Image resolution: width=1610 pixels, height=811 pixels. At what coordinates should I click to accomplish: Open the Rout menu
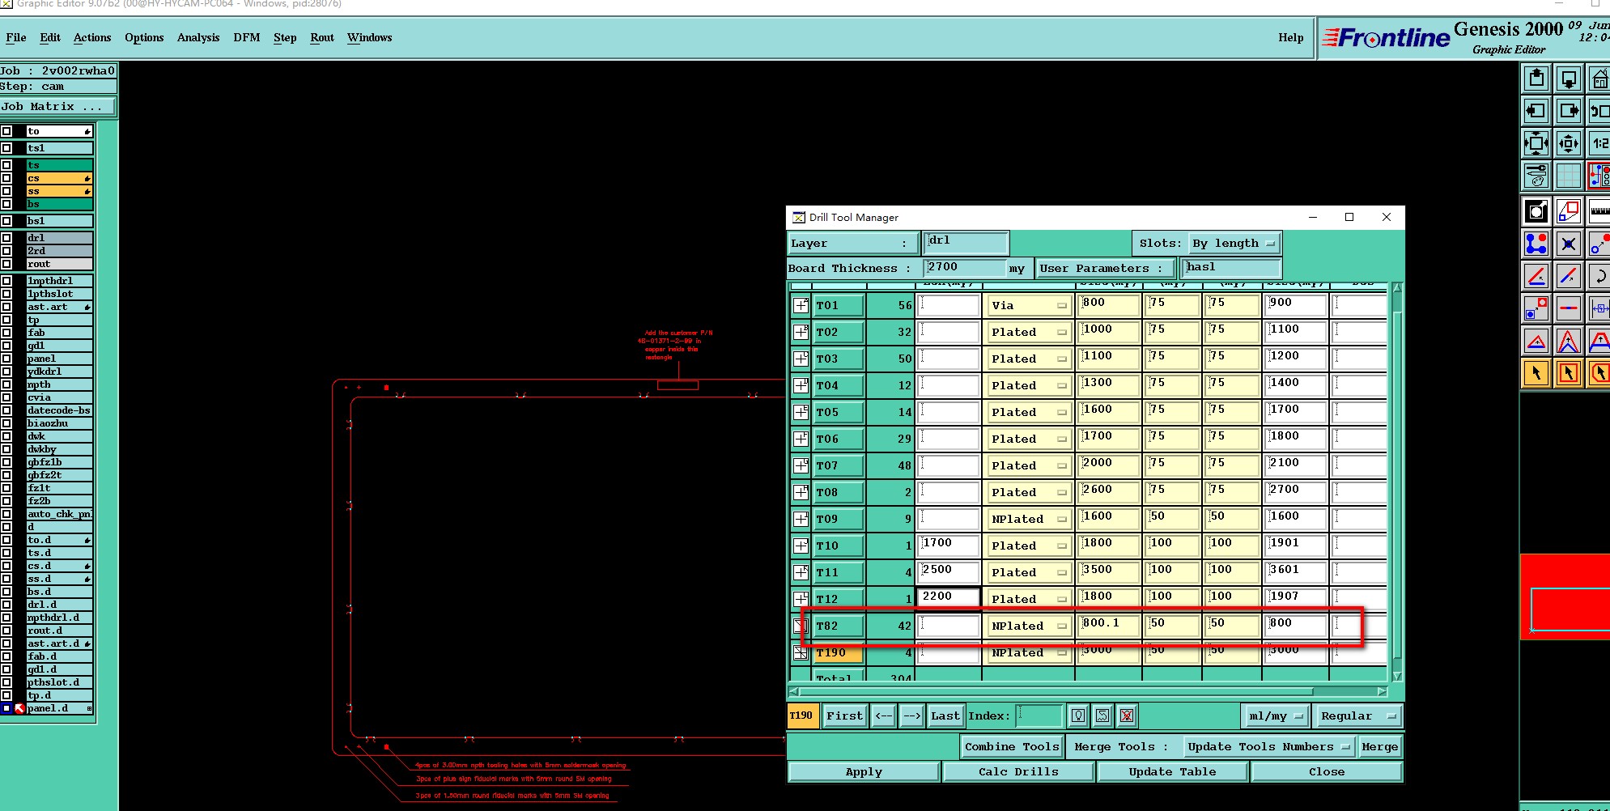click(322, 37)
